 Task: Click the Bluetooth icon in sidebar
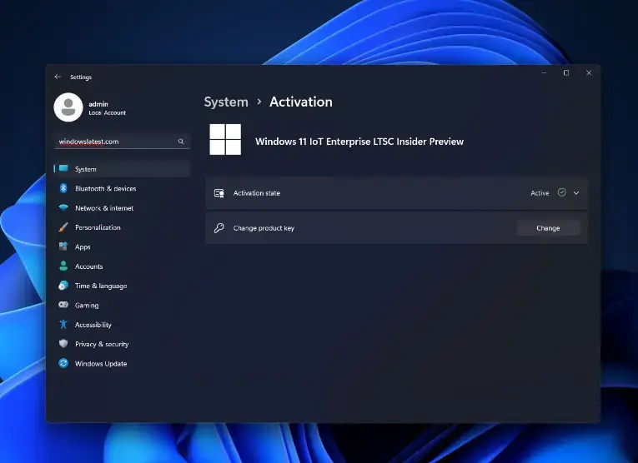63,188
